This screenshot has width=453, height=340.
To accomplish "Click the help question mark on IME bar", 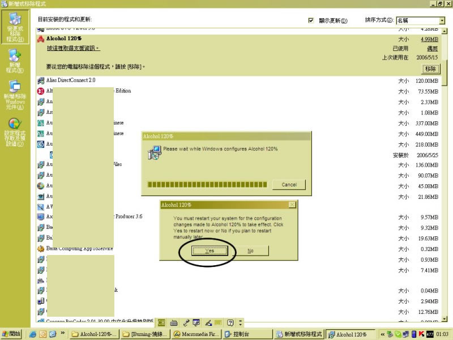I will 230,322.
